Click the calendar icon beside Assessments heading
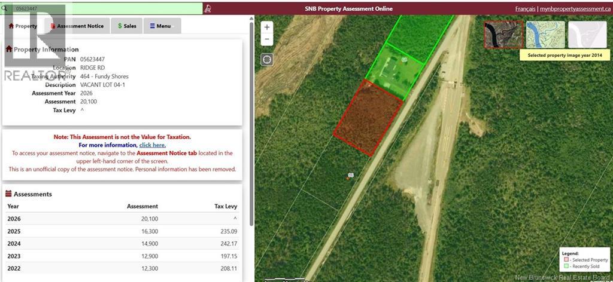The width and height of the screenshot is (613, 282). [9, 194]
